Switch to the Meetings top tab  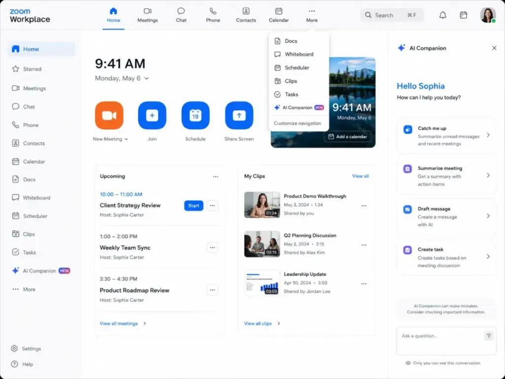pos(147,15)
